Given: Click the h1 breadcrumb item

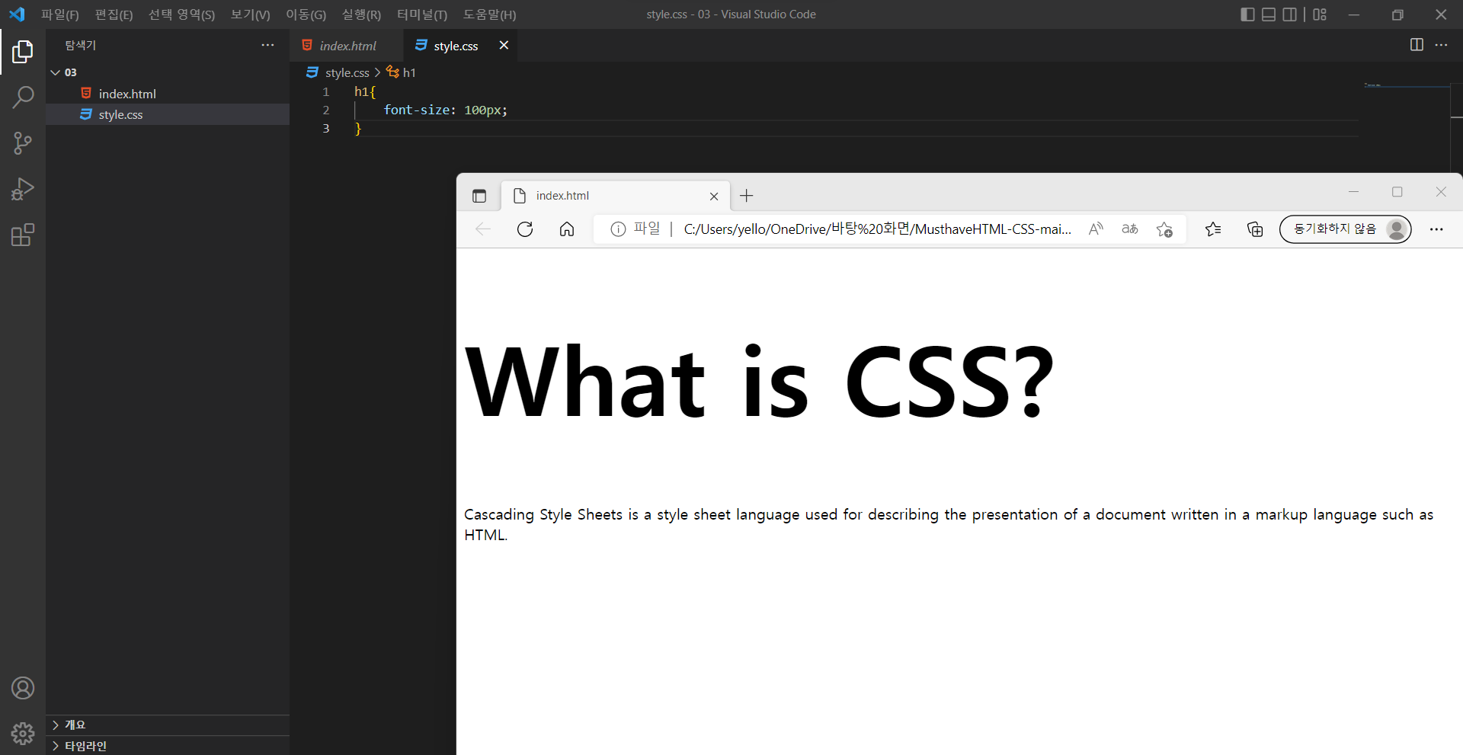Looking at the screenshot, I should [x=409, y=72].
